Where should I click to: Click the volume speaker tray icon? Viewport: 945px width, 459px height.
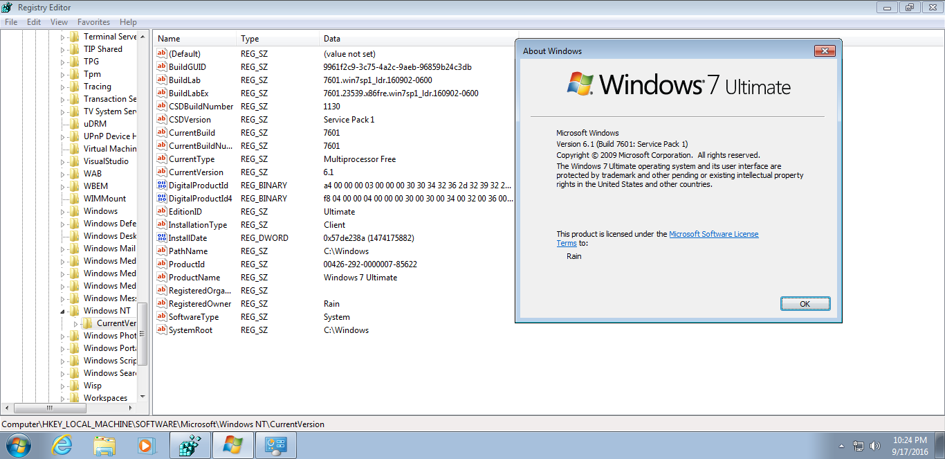(x=874, y=446)
